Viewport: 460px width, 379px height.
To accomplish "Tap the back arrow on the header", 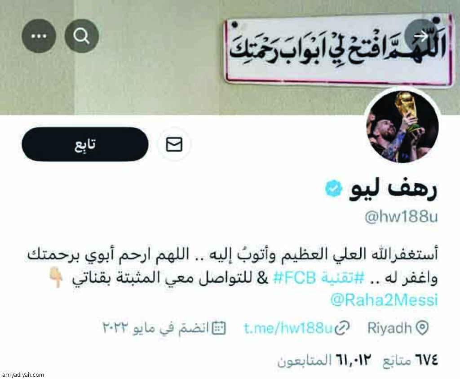I will coord(421,36).
